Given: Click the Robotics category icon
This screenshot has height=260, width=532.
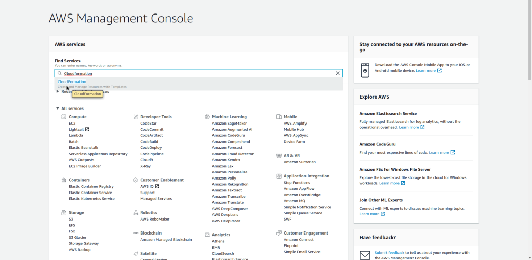Looking at the screenshot, I should click(136, 213).
